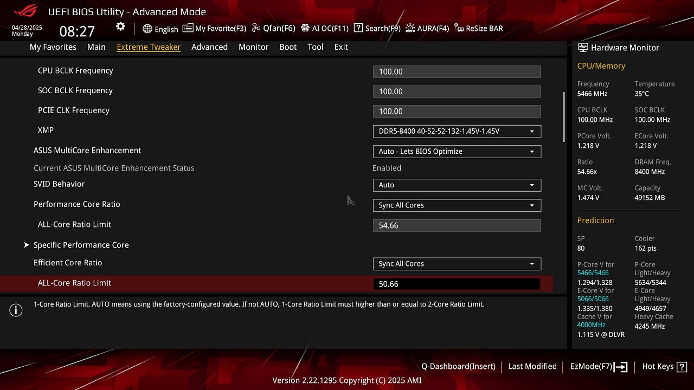
Task: Open Q-Dashboard(Insert)
Action: [x=458, y=367]
